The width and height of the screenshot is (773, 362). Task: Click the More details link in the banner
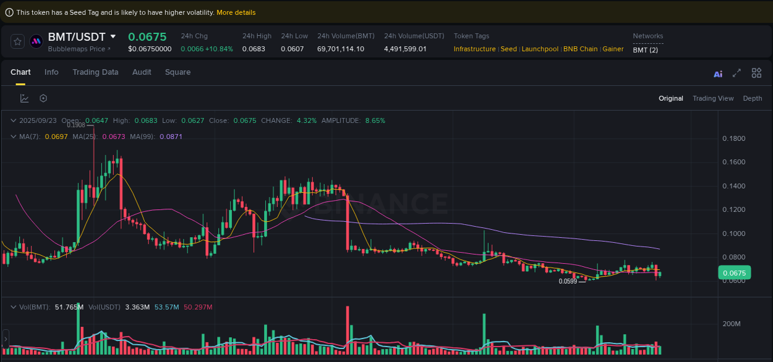click(x=236, y=12)
